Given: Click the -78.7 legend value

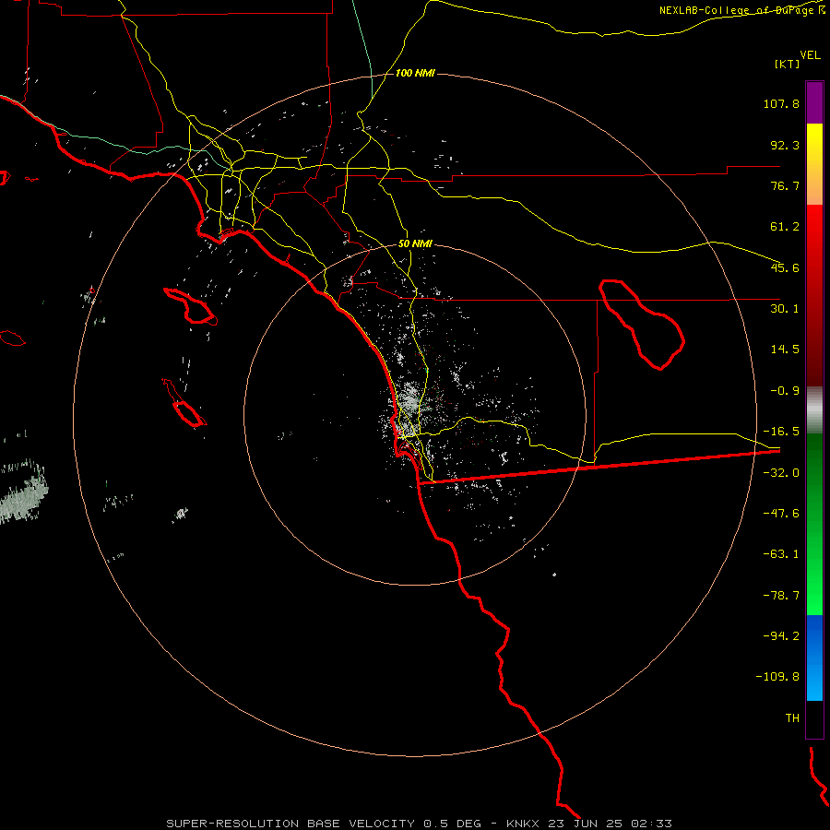Looking at the screenshot, I should tap(781, 596).
